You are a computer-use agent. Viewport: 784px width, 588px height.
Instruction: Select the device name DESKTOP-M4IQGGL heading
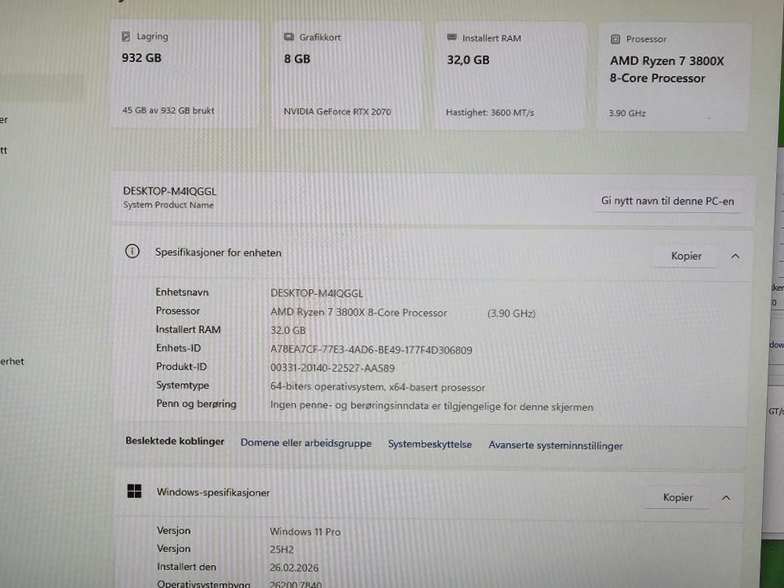170,191
